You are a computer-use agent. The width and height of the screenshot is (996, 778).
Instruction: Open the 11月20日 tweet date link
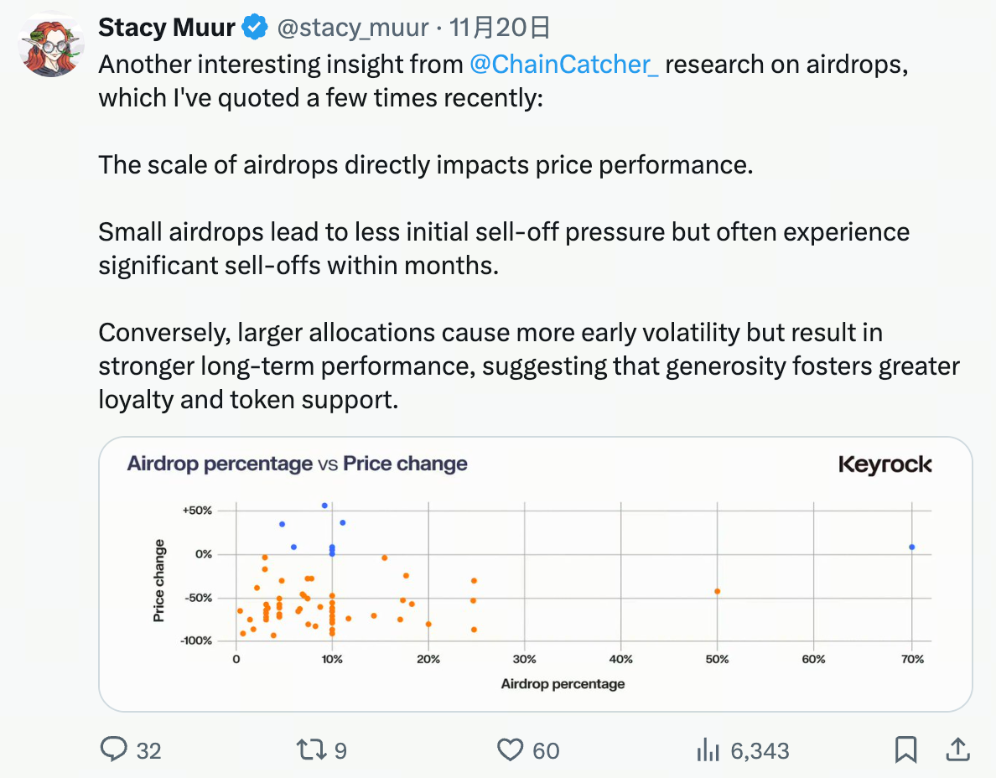(x=500, y=28)
